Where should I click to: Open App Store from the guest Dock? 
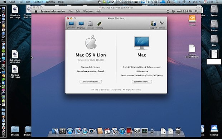(70, 131)
